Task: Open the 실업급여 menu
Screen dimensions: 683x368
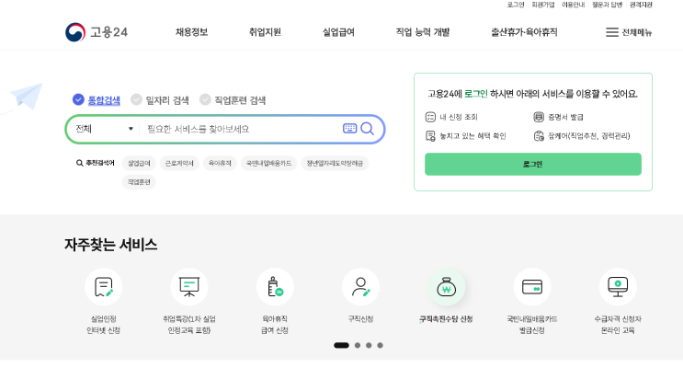Action: click(338, 32)
